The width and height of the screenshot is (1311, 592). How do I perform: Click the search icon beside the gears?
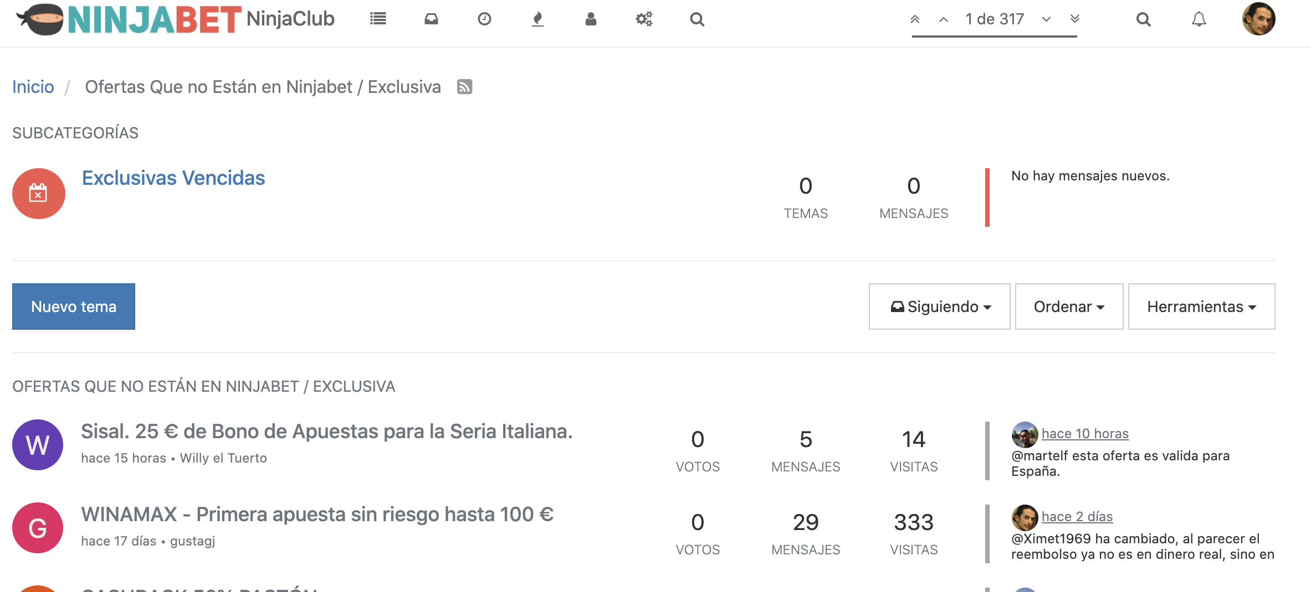point(697,19)
